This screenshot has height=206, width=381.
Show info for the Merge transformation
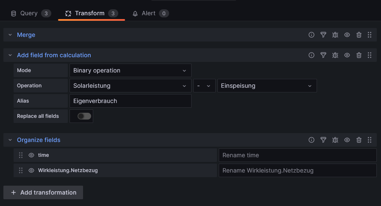pyautogui.click(x=311, y=35)
